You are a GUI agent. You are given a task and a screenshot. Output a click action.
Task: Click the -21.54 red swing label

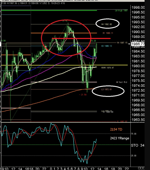click(83, 95)
